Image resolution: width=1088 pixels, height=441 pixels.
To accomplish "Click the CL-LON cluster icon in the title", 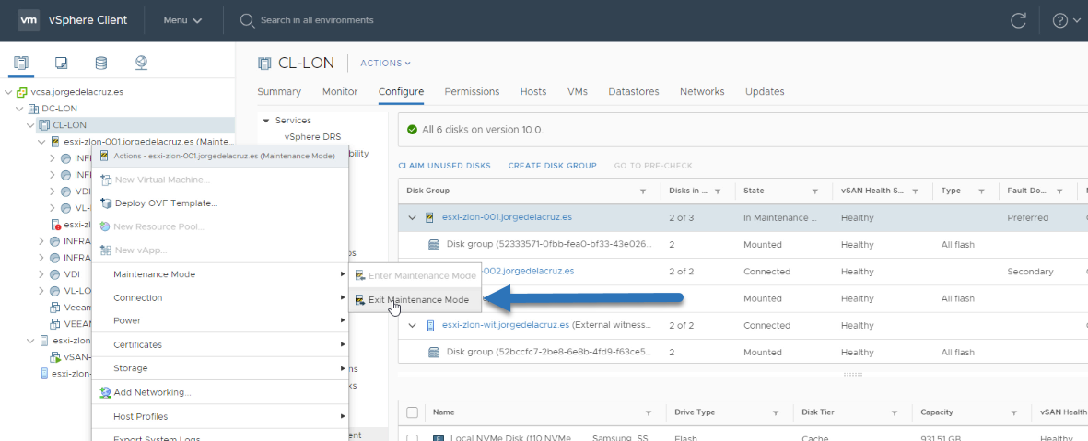I will point(263,64).
